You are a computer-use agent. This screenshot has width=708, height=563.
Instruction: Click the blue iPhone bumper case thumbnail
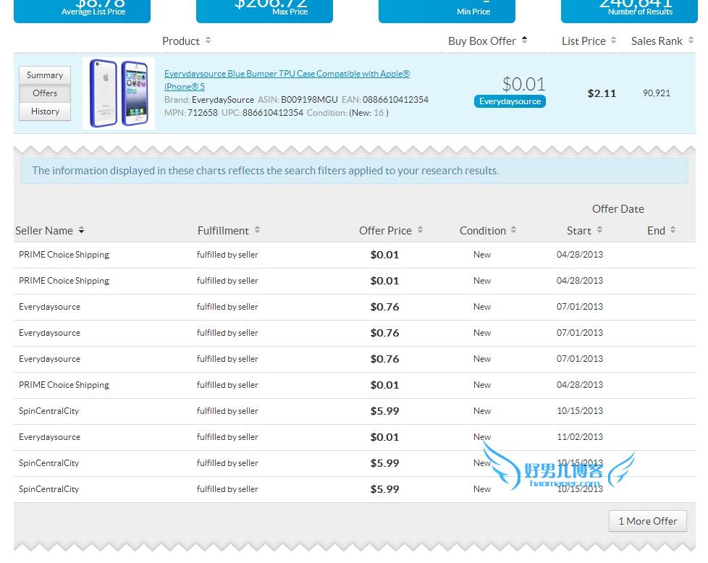pos(119,93)
